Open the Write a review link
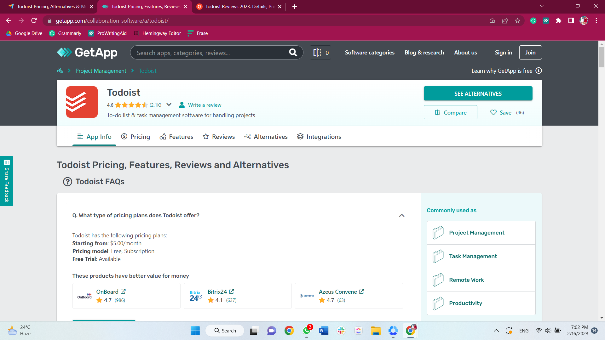Image resolution: width=605 pixels, height=340 pixels. pos(205,105)
